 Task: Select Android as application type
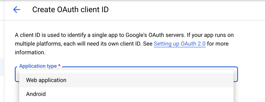click(126, 94)
